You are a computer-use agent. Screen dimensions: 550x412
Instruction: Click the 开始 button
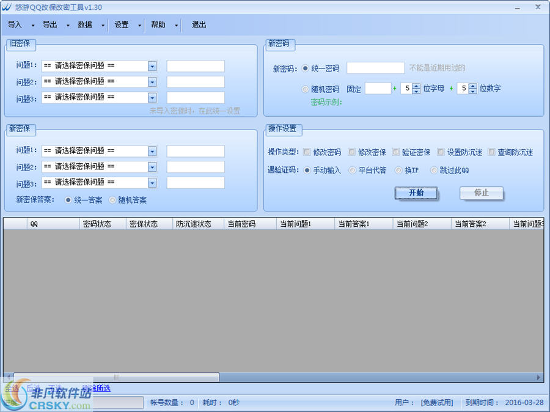coord(416,193)
